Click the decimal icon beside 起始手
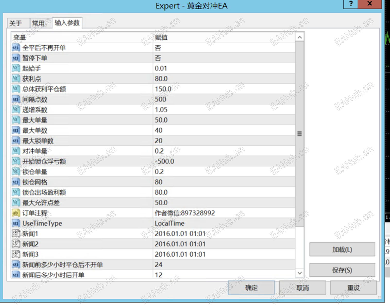The height and width of the screenshot is (308, 390). [15, 68]
